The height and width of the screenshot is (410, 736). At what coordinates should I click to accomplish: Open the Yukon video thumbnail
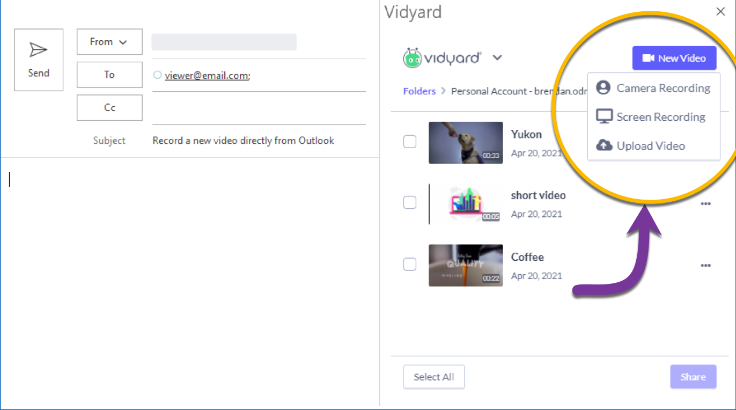(466, 143)
